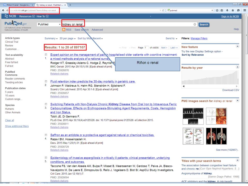Switch to the Riñon O renal Google tab

point(18,5)
